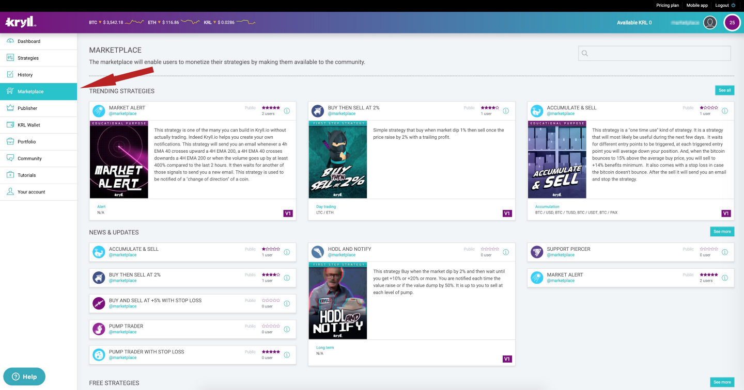The height and width of the screenshot is (390, 744).
Task: Click the Buy and Sell at +5% avatar
Action: pos(99,303)
